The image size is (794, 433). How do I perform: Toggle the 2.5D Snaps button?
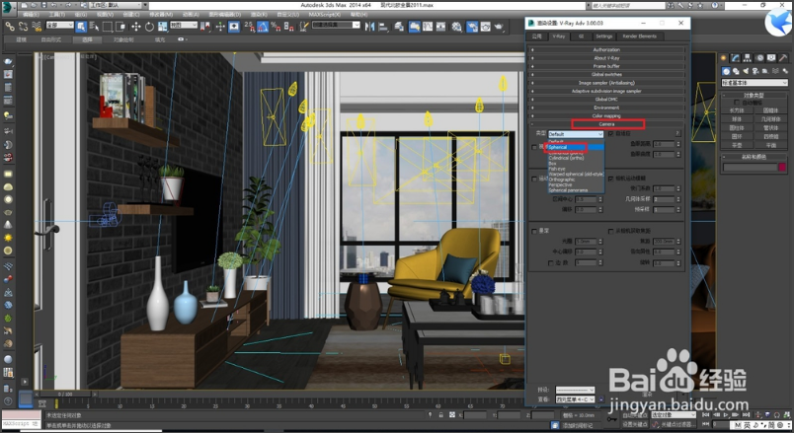tap(249, 27)
